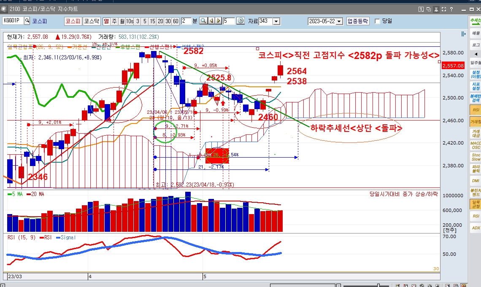Adjust the bottom chart zoom slider handle
Image resolution: width=481 pixels, height=287 pixels.
378,285
